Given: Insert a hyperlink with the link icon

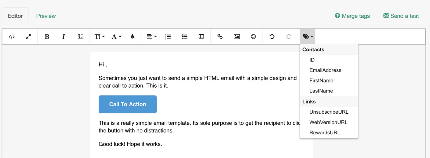Looking at the screenshot, I should 220,37.
